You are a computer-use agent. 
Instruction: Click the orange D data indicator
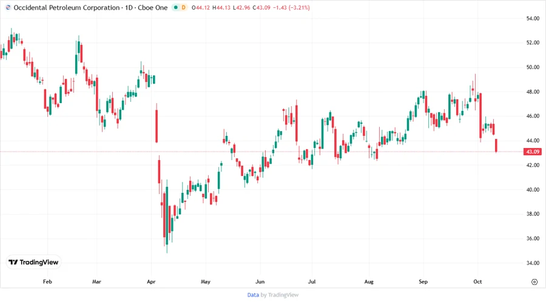(183, 7)
